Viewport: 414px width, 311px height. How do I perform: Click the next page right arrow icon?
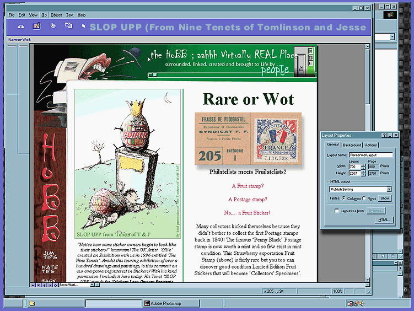click(50, 285)
